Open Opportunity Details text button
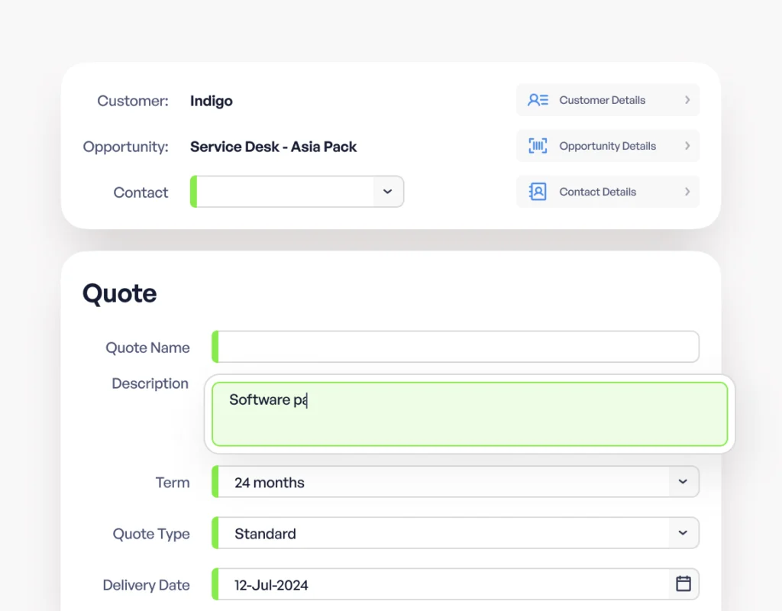The height and width of the screenshot is (611, 782). click(x=607, y=146)
